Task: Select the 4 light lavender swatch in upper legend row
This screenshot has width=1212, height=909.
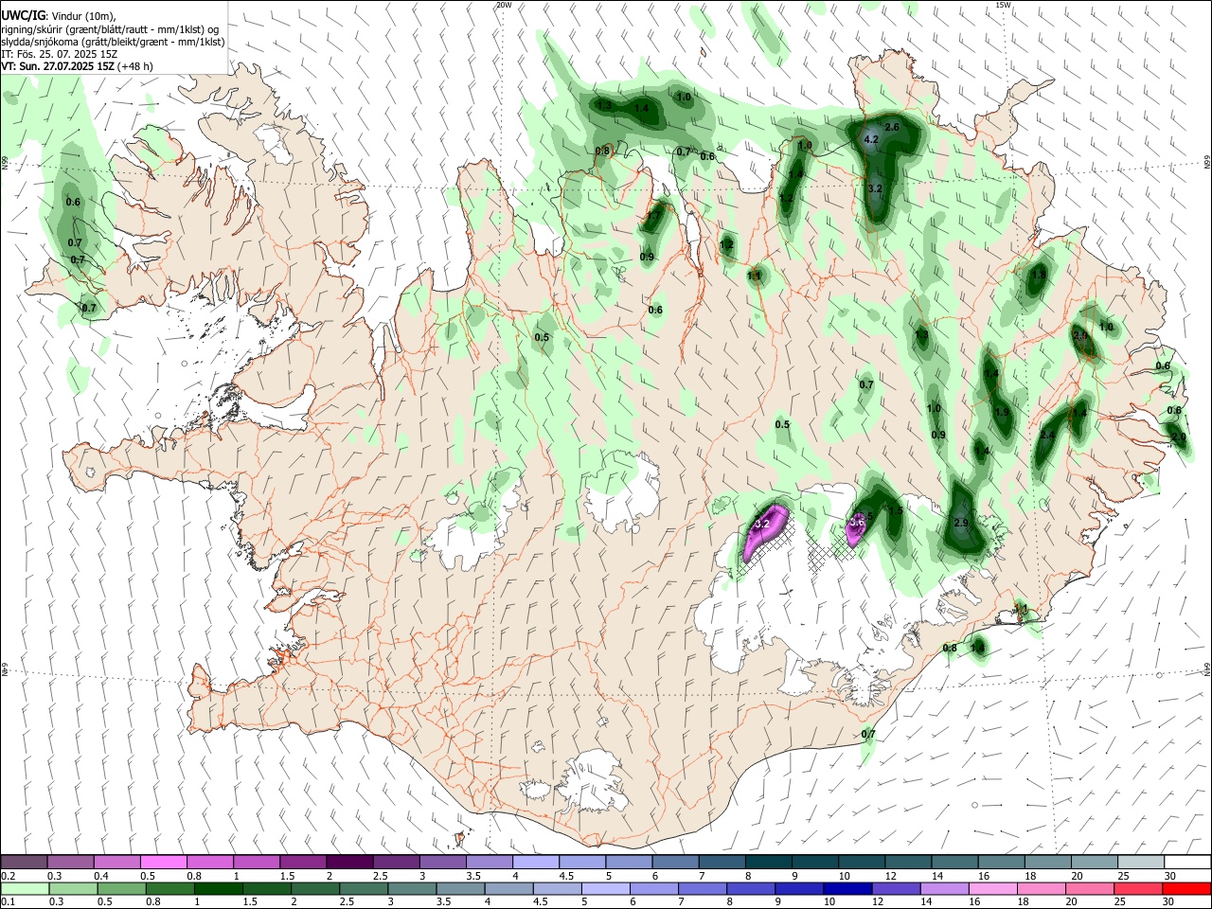Action: [535, 863]
